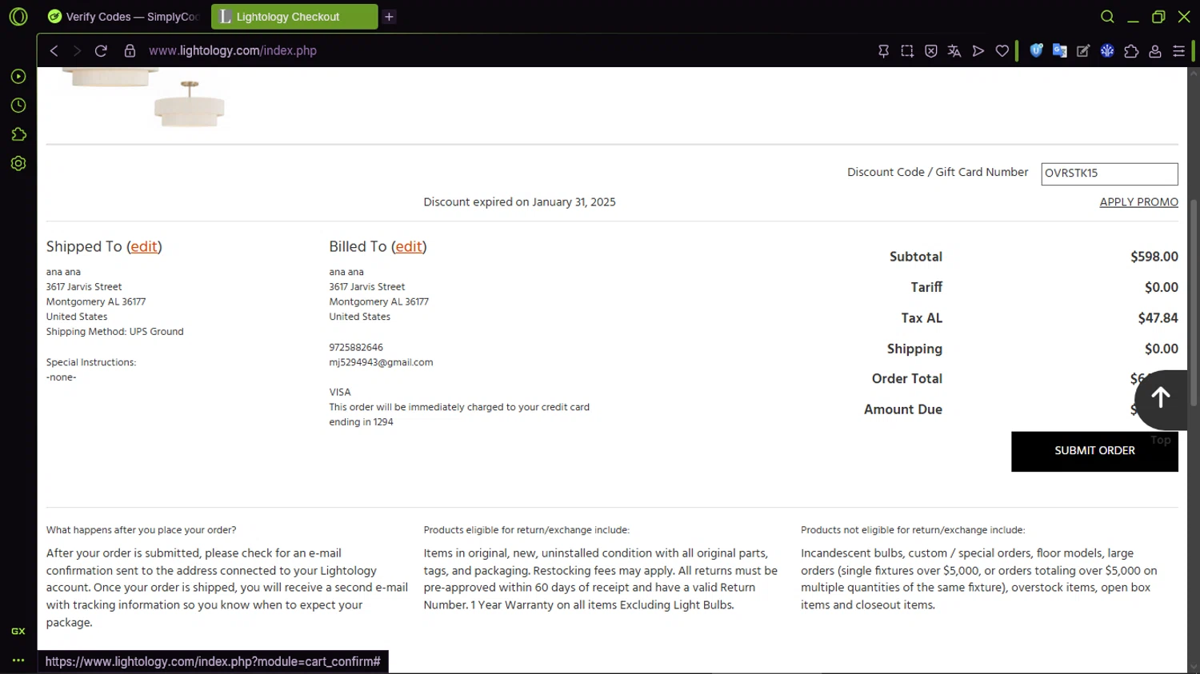
Task: Click 'Products not eligible for return/exchange include:' heading
Action: [x=913, y=530]
